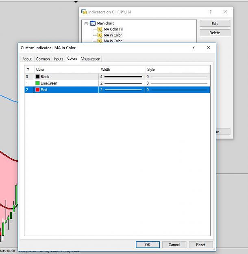Open style selector for LimeGreen row
The width and height of the screenshot is (248, 254).
(178, 83)
